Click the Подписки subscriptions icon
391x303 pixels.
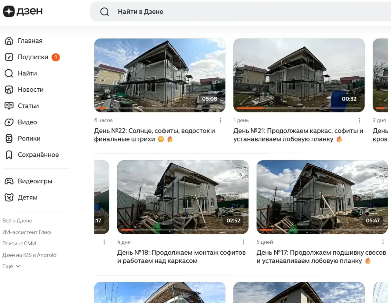point(9,57)
